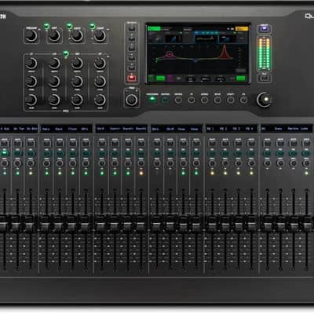Screen dimensions: 314x314
Task: Adjust the Comp threshold knob
Action: (x=100, y=36)
